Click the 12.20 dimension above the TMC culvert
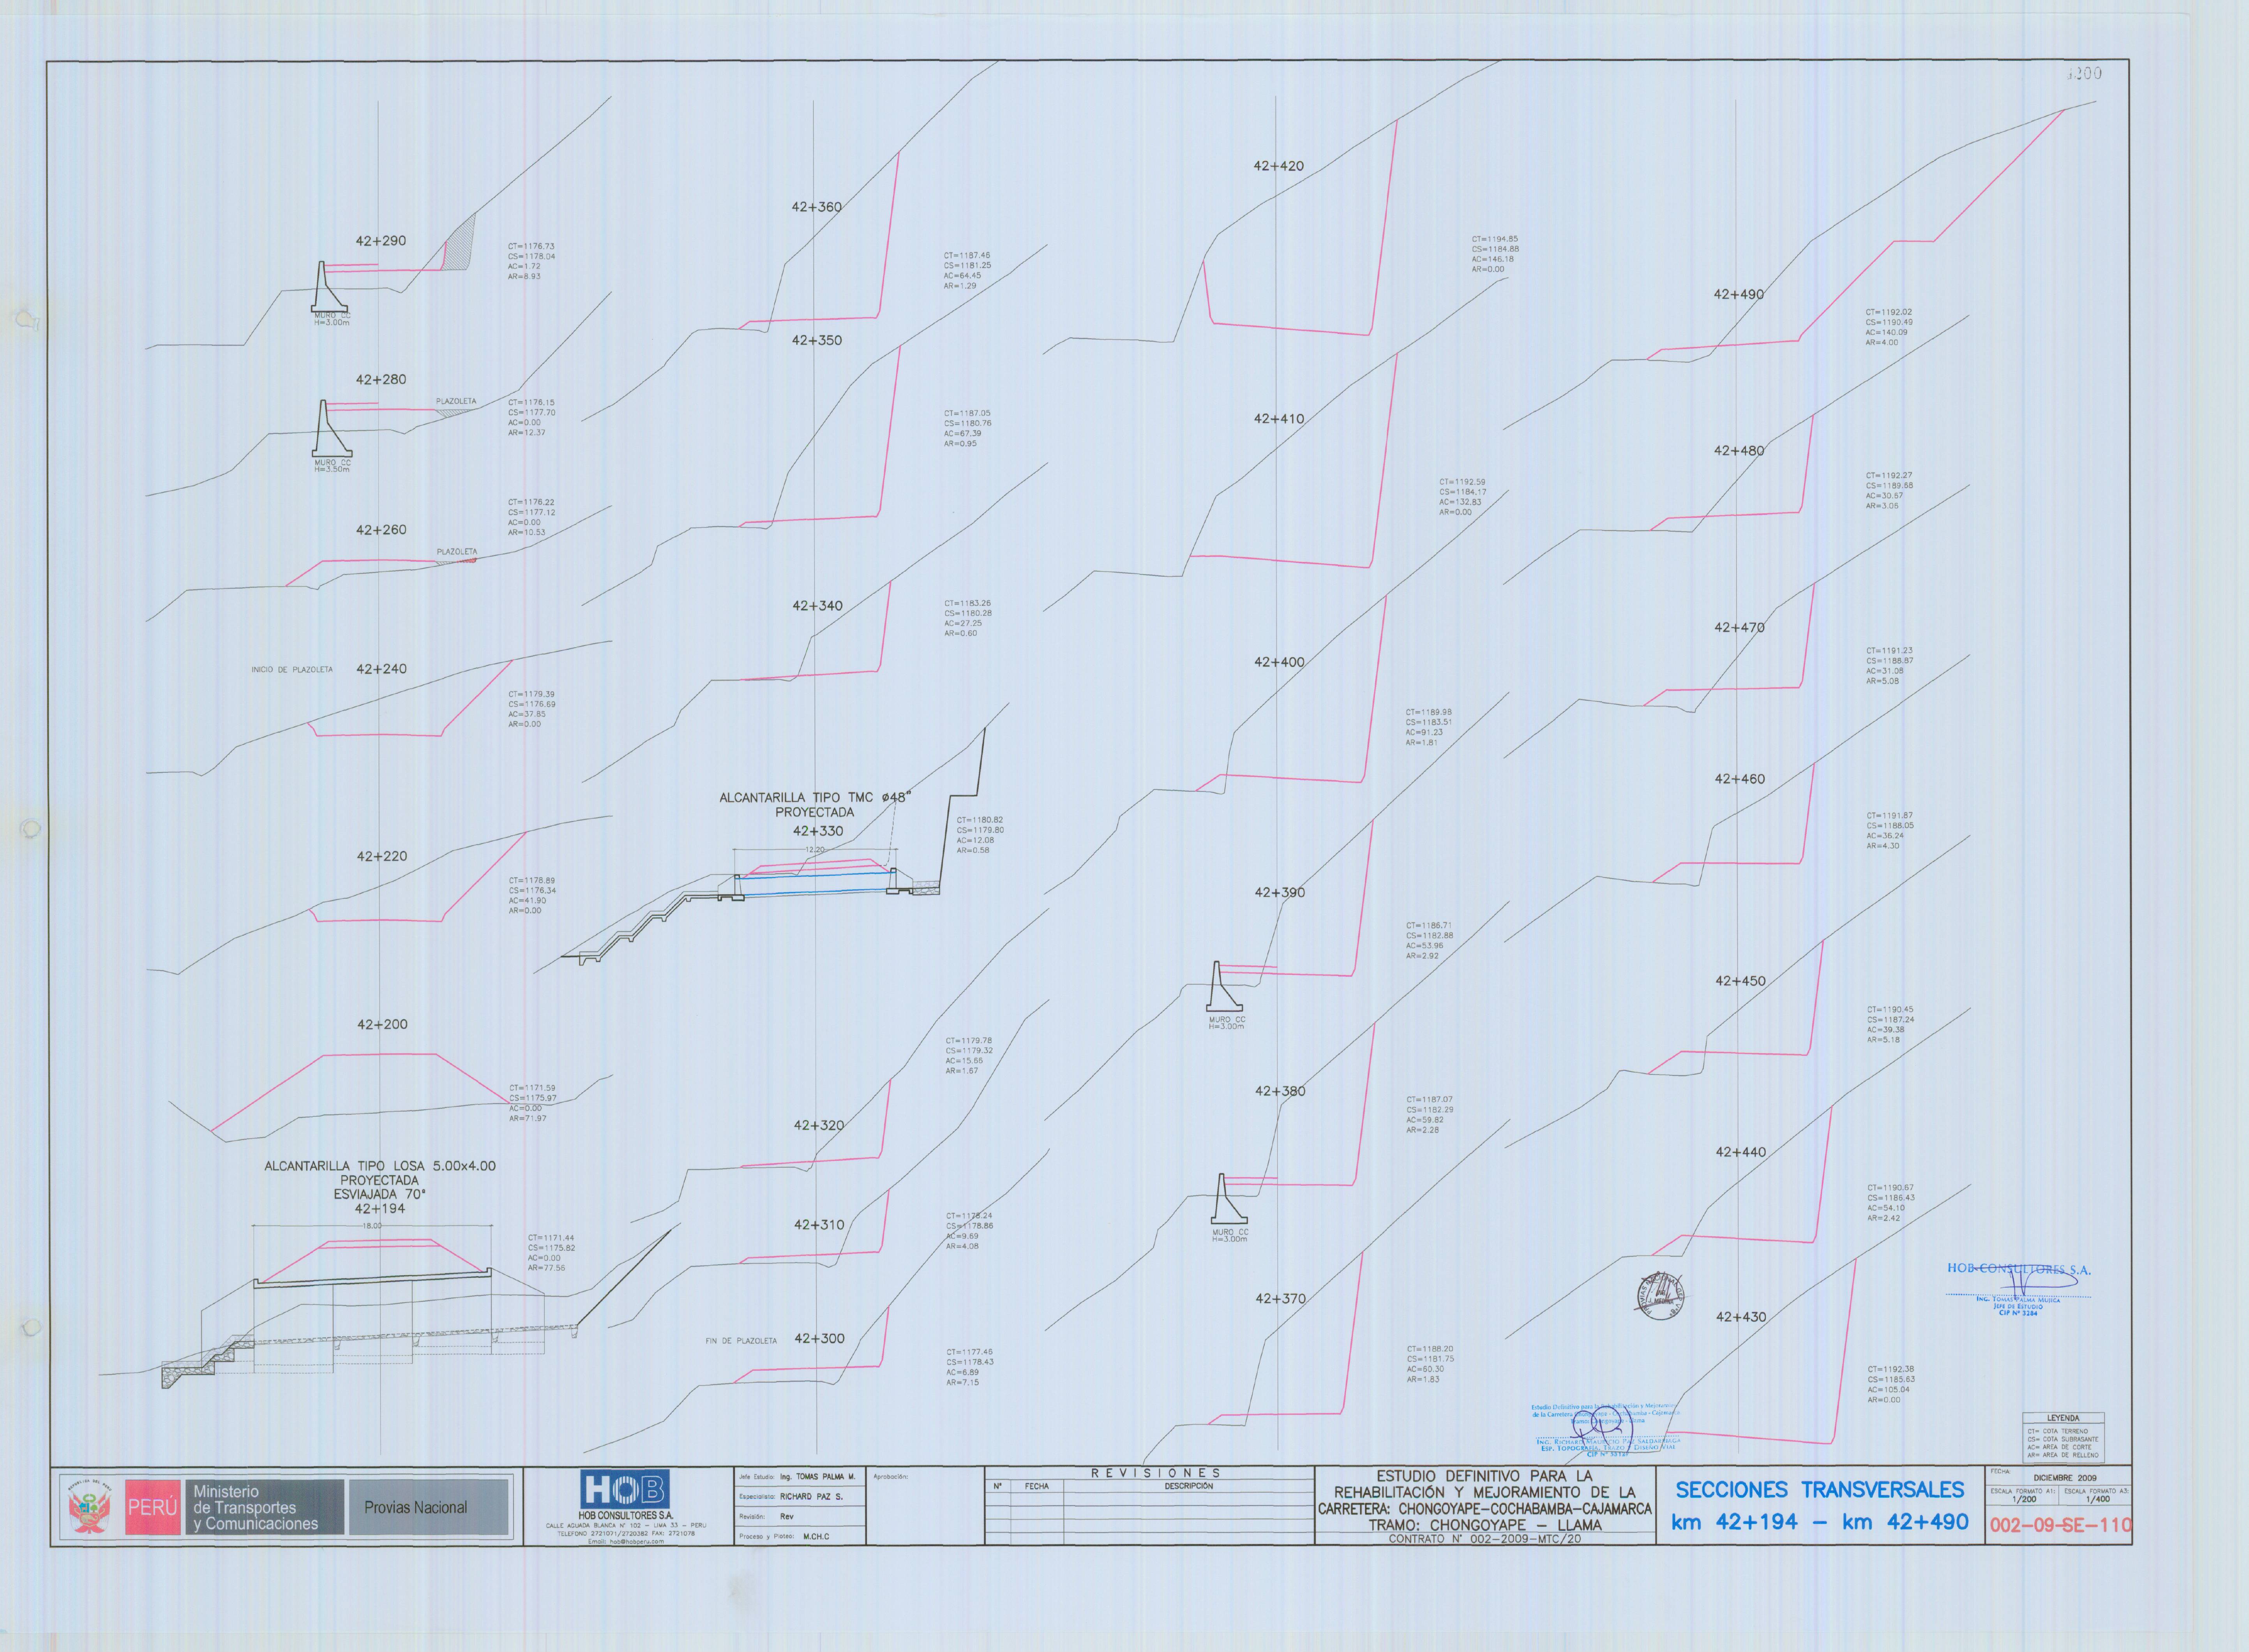Screen dimensions: 2249x1652 [815, 850]
